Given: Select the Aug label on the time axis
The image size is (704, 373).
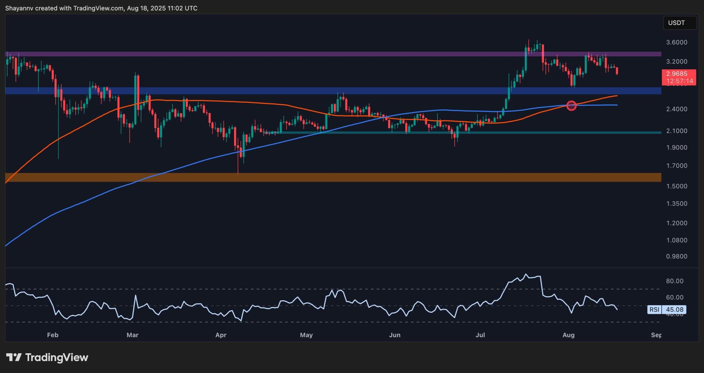Looking at the screenshot, I should (569, 335).
